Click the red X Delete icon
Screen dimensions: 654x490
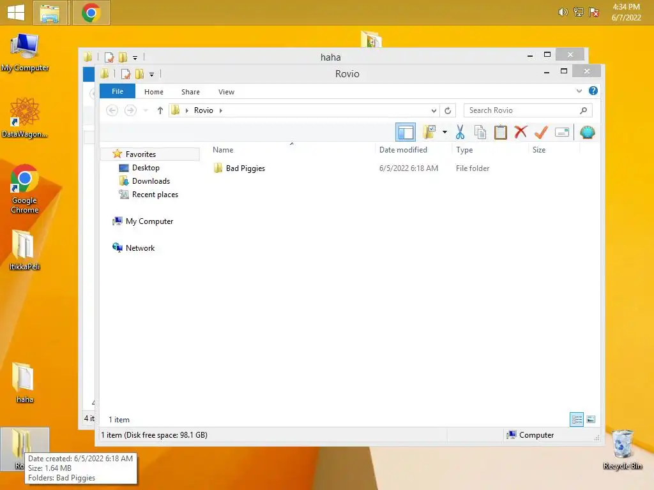521,132
